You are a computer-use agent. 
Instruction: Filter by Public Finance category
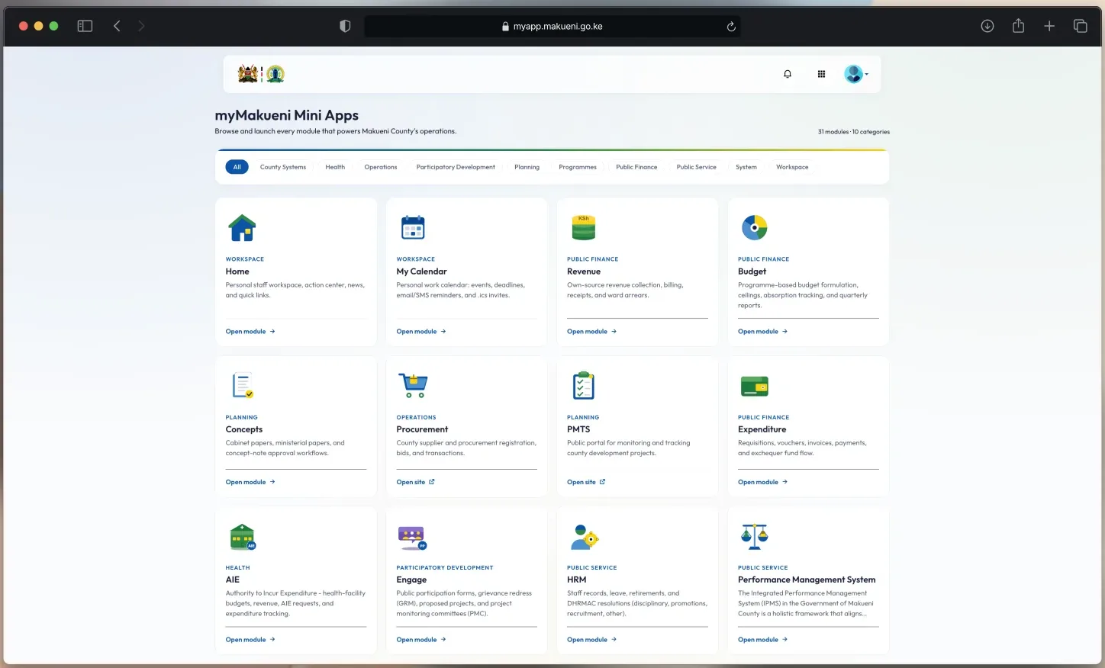click(x=636, y=167)
